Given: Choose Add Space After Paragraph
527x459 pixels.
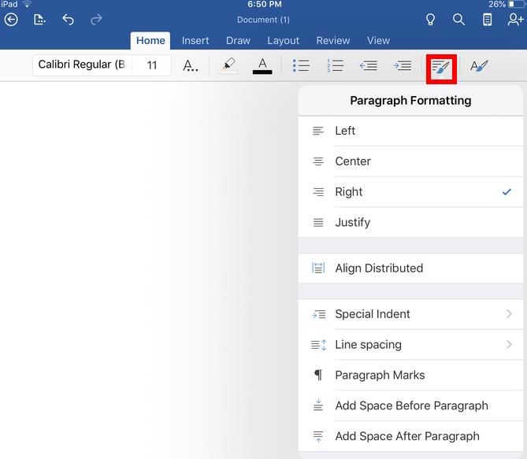Looking at the screenshot, I should point(410,436).
